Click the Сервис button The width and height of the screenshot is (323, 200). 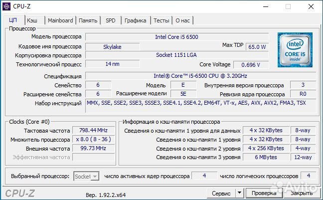pos(221,193)
